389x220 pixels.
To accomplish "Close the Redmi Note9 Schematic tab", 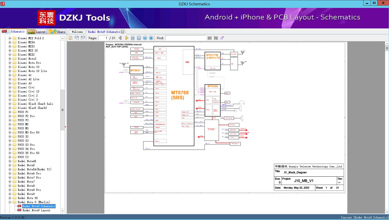I will [x=123, y=32].
